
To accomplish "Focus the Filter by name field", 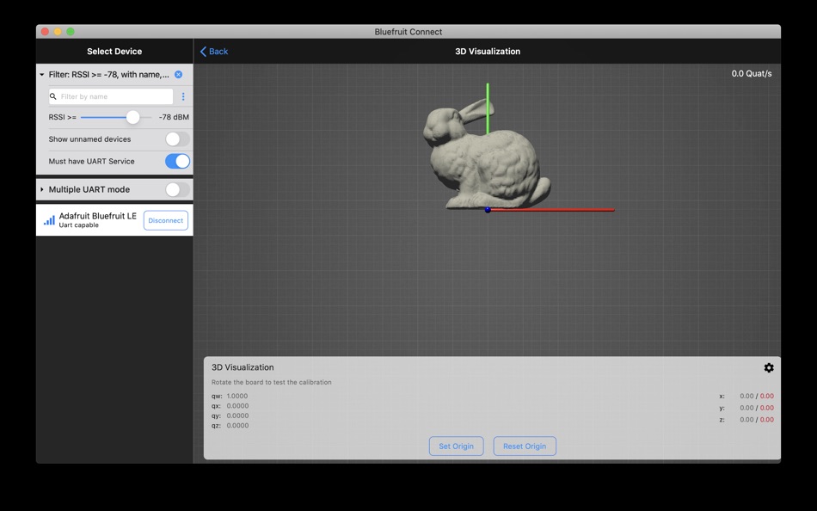I will (x=110, y=96).
